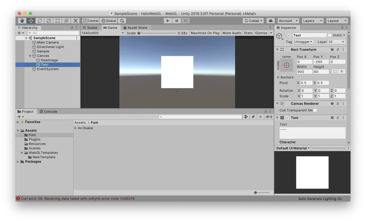Toggle Global handle rotation
The image size is (366, 222).
[x=109, y=21]
